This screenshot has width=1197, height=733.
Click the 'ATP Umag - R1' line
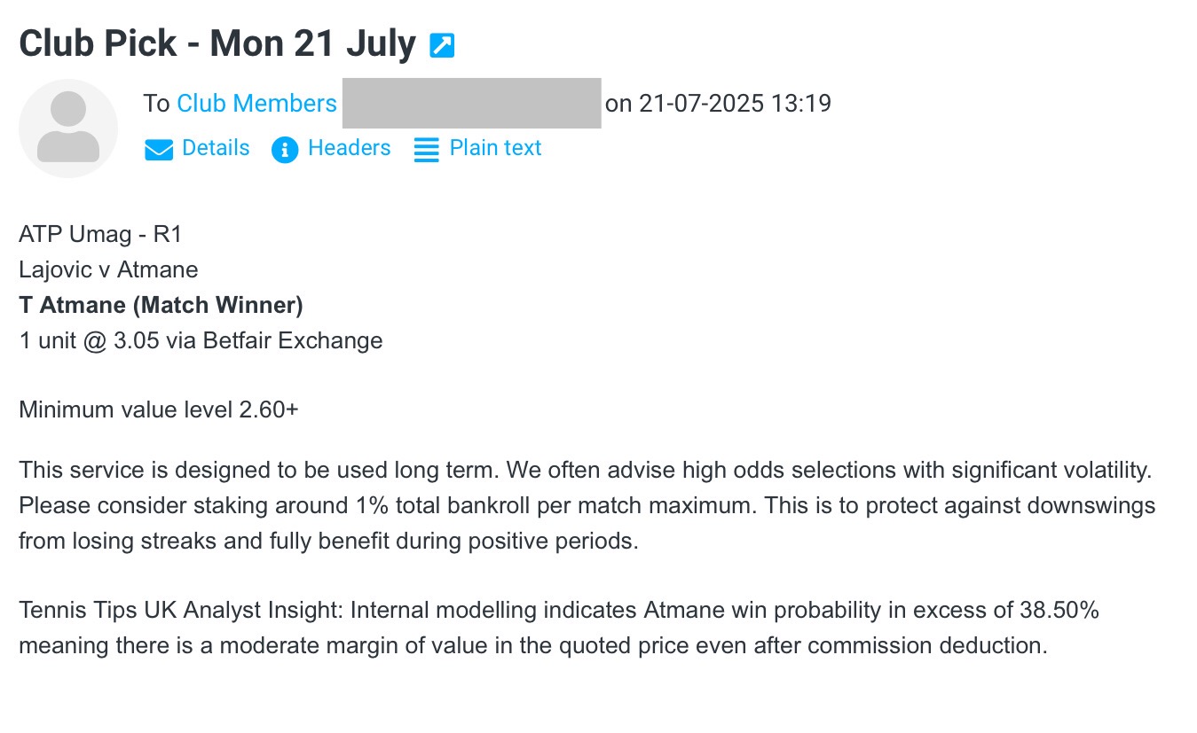(x=100, y=235)
